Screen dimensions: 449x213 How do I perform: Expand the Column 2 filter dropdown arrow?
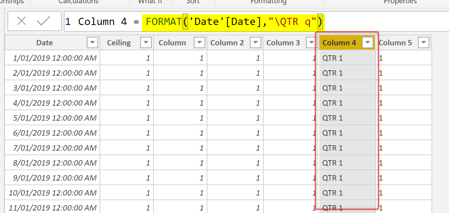point(256,43)
